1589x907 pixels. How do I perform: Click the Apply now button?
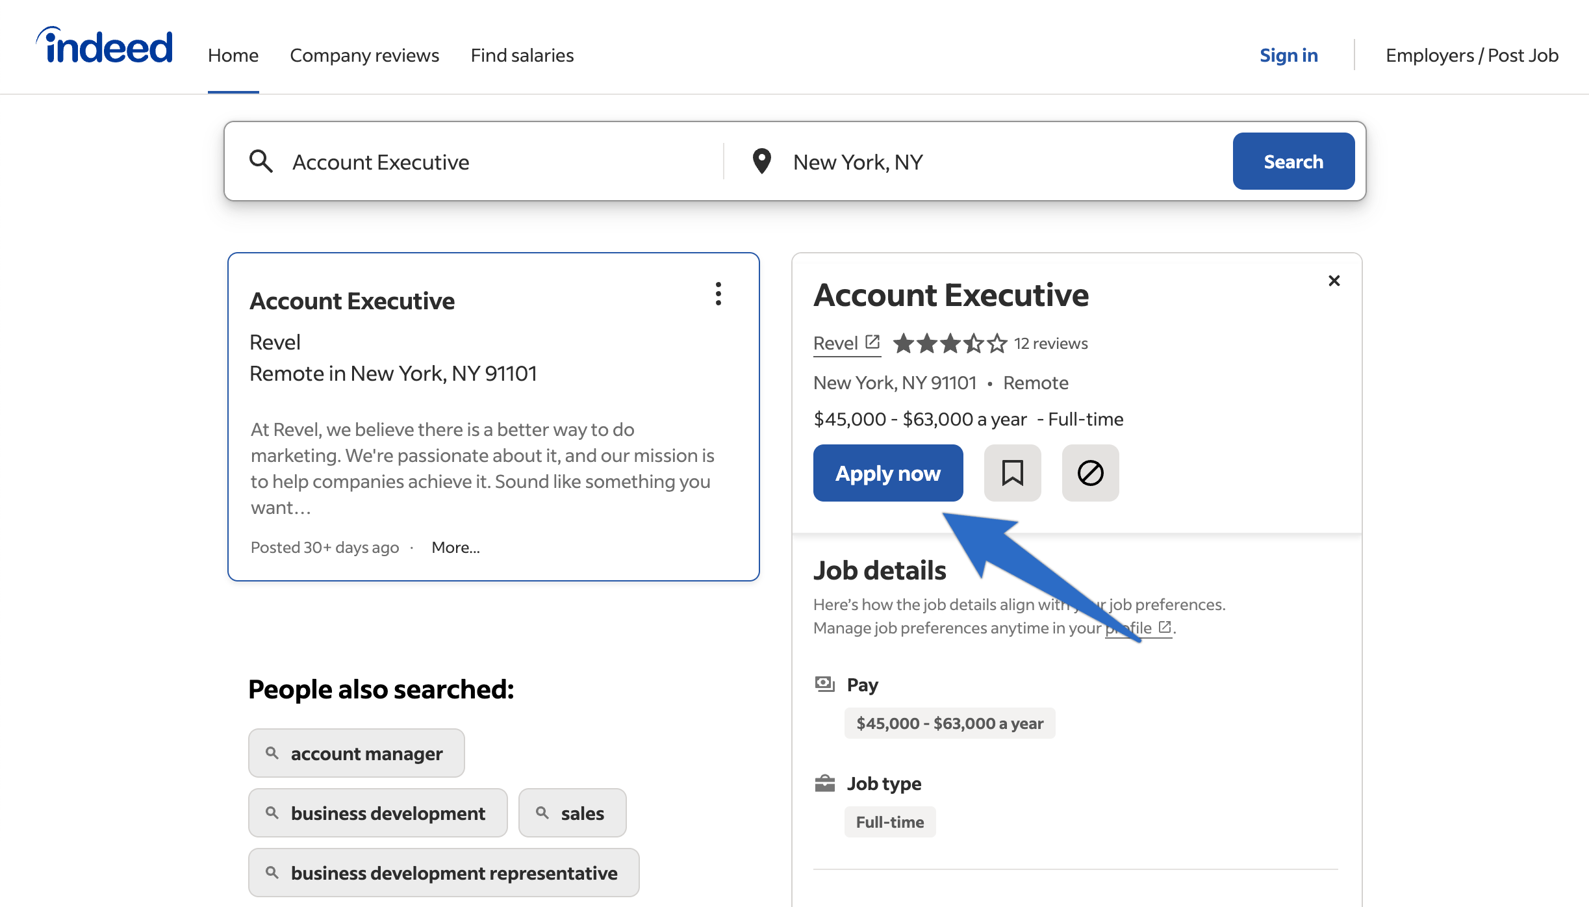tap(888, 473)
